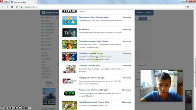Open Мои Новости in sidebar
Screen dimensions: 196x110
(x=46, y=39)
